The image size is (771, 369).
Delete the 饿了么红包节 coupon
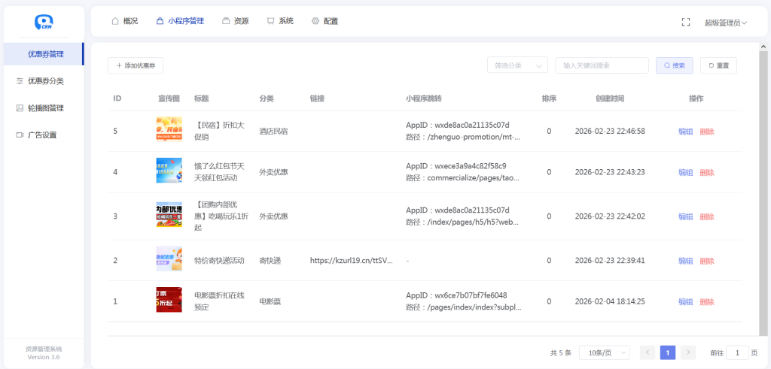click(706, 172)
